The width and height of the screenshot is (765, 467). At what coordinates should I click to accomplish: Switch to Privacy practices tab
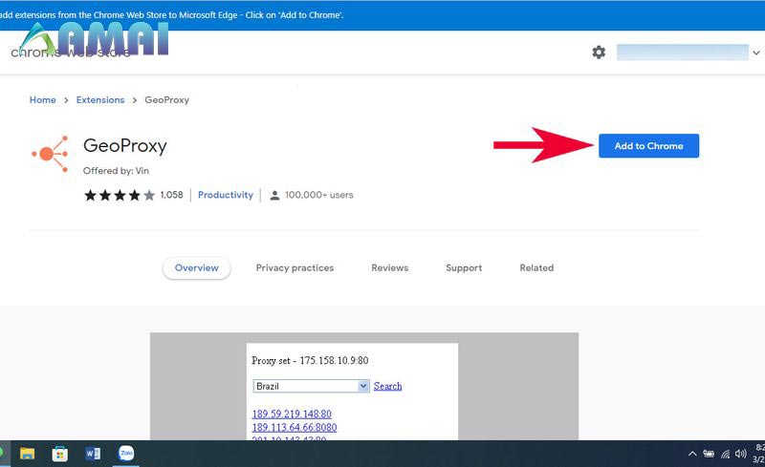click(x=295, y=268)
